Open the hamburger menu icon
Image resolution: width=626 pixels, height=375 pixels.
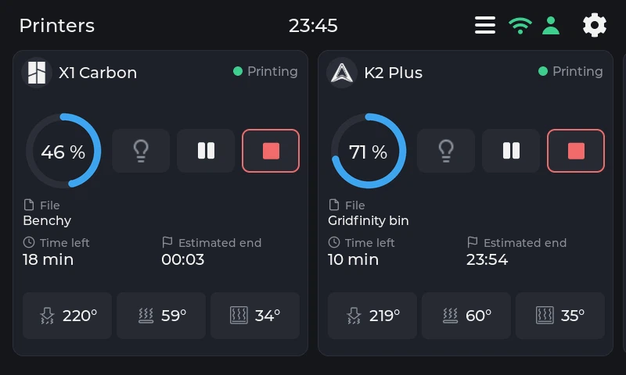tap(485, 25)
